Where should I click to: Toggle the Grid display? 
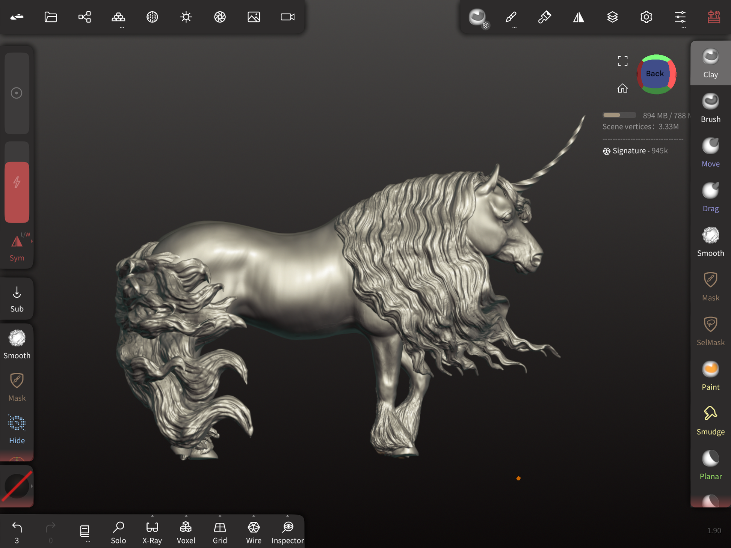pyautogui.click(x=220, y=532)
